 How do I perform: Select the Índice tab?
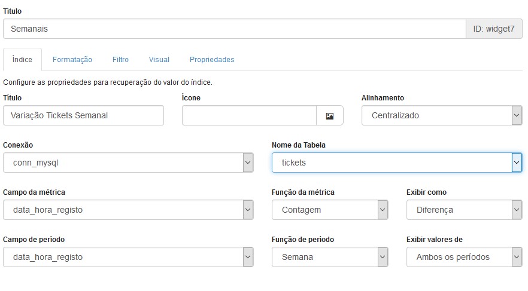pos(22,60)
